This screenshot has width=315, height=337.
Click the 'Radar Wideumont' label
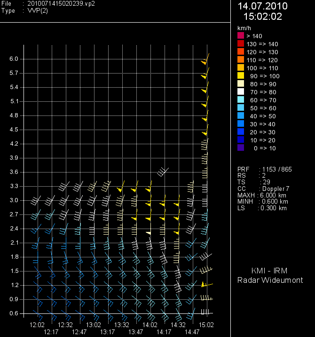(x=270, y=280)
